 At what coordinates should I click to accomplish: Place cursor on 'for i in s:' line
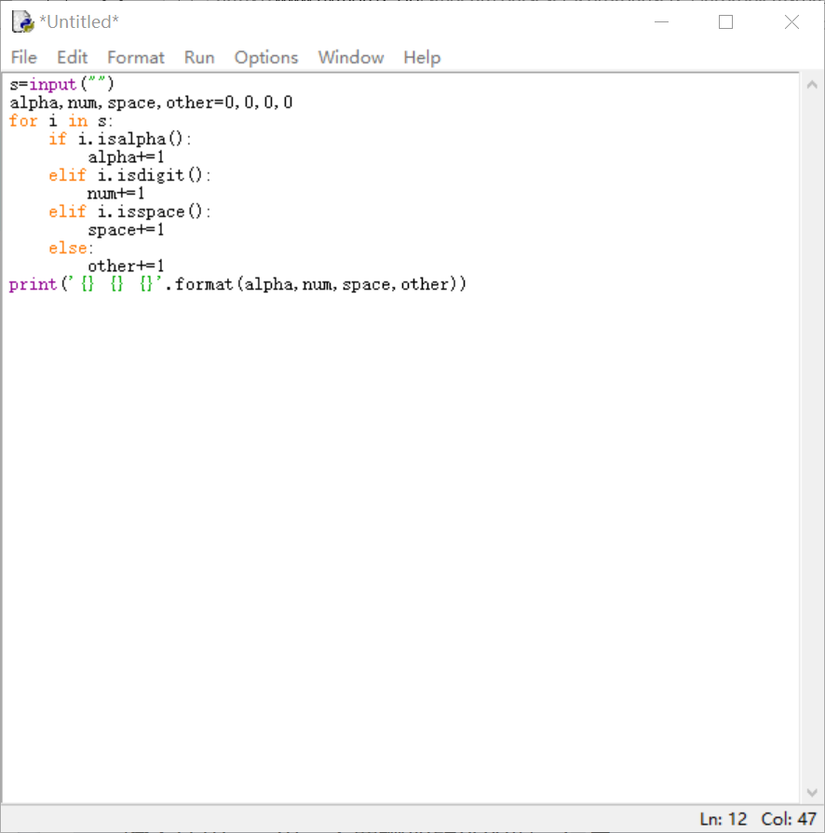(61, 120)
